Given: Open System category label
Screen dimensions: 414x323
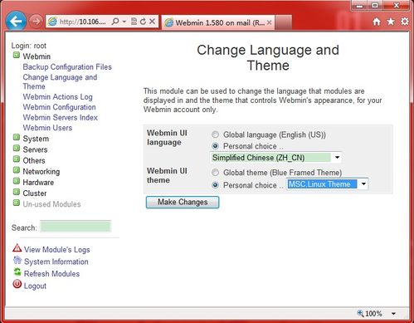Looking at the screenshot, I should point(36,139).
